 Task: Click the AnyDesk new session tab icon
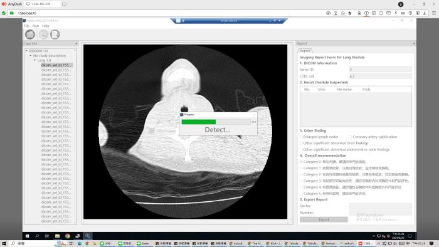coord(64,4)
